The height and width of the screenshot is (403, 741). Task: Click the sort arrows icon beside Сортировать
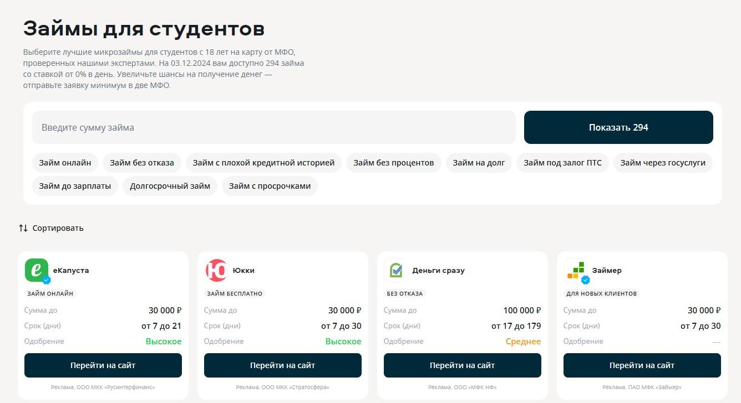coord(23,228)
